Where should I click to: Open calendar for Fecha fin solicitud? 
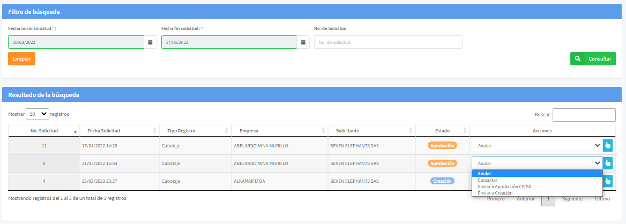[303, 42]
